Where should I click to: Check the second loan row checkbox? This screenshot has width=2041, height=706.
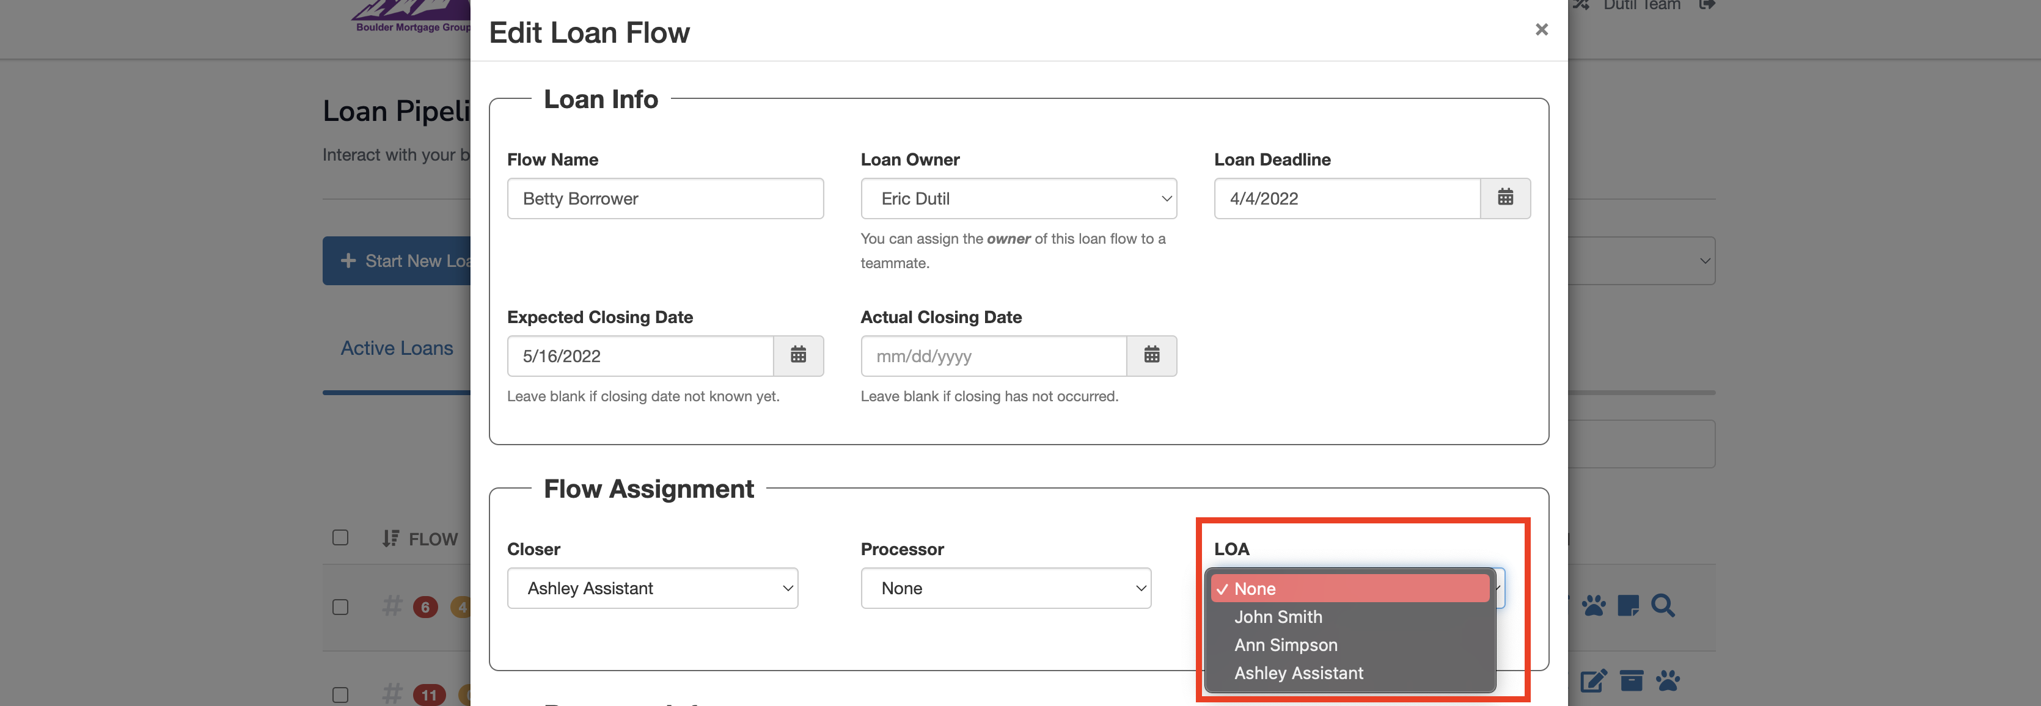341,694
